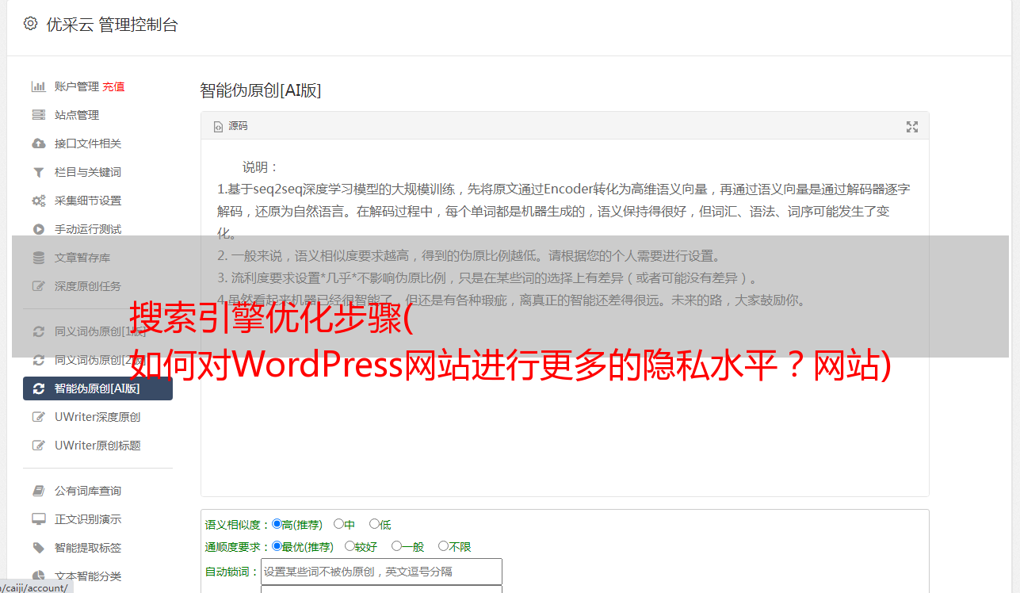Click the red 充值 recharge link
Viewport: 1020px width, 593px height.
113,86
